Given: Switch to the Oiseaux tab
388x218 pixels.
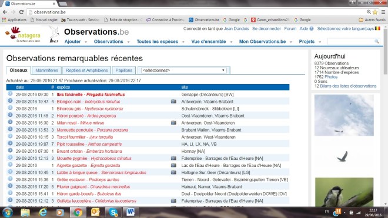Looking at the screenshot, I should 19,71.
